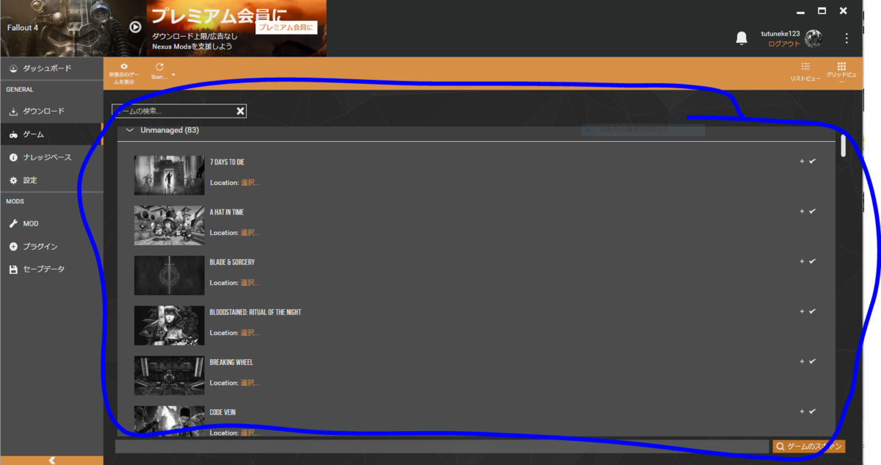Viewport: 881px width, 465px height.
Task: Collapse the sidebar with the bottom chevron
Action: 51,460
